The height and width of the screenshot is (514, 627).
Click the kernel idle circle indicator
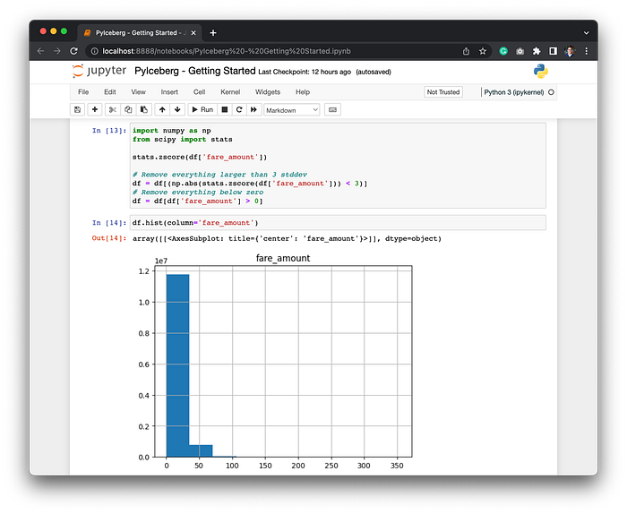pos(551,92)
